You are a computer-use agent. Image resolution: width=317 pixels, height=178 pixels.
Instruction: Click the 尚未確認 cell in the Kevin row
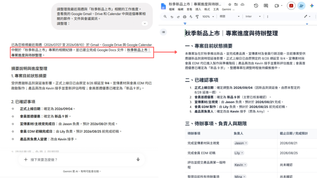pyautogui.click(x=297, y=165)
